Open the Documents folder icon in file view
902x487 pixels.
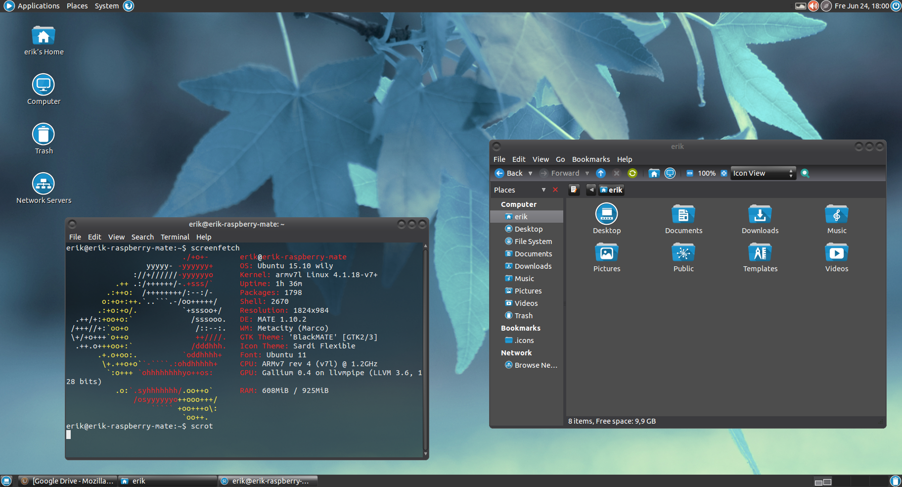(x=683, y=219)
